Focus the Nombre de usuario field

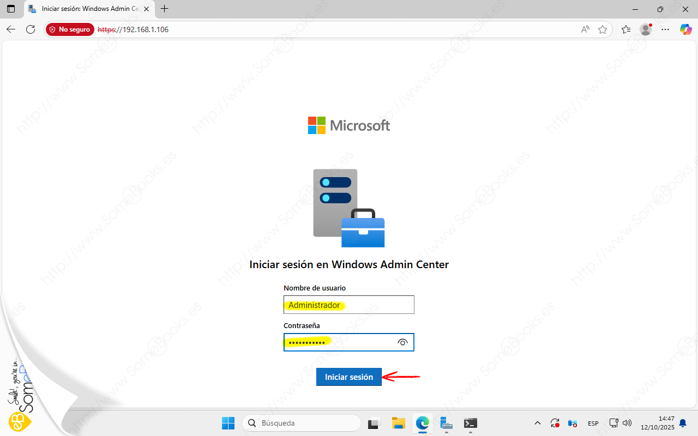(348, 305)
